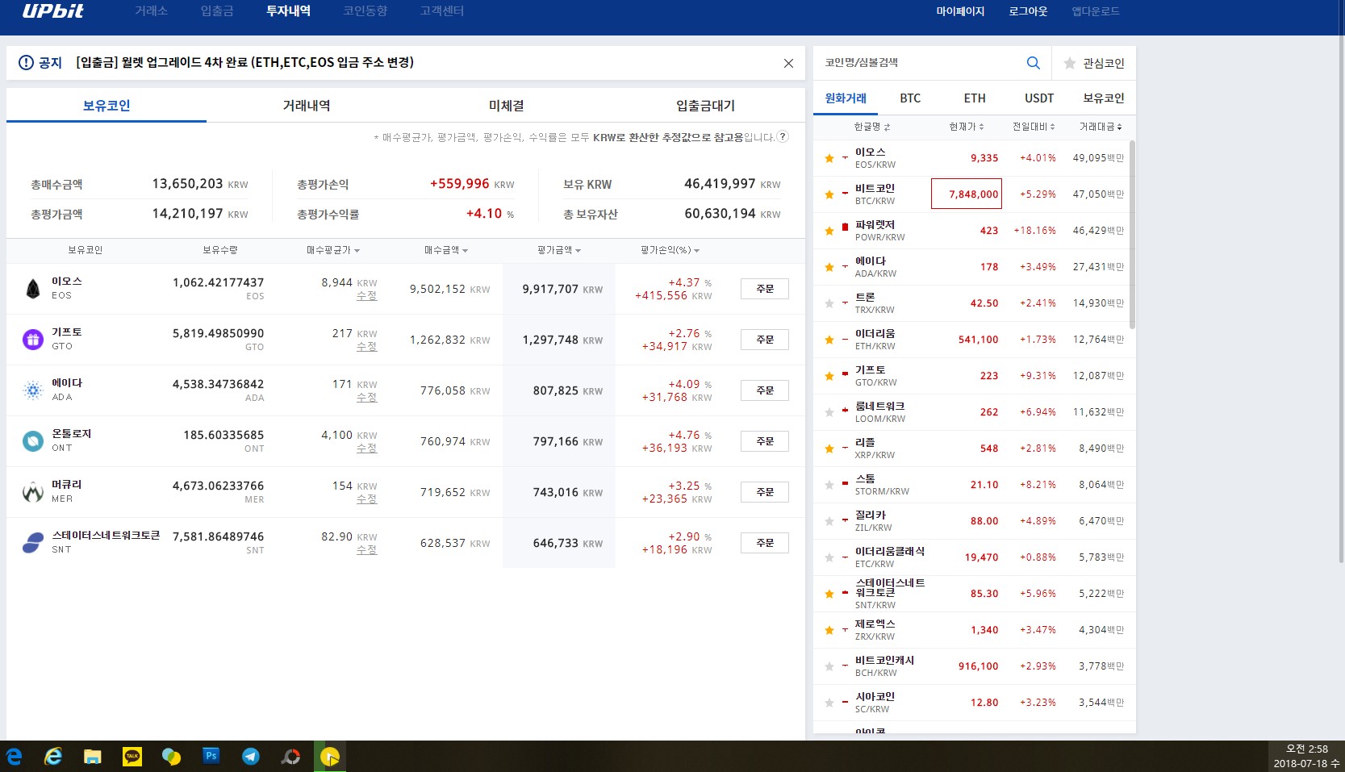
Task: Open Internet Explorer from taskbar
Action: [x=53, y=757]
